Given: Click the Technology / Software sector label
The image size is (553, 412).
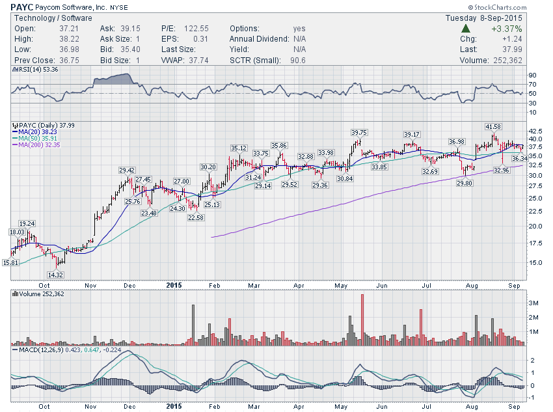Looking at the screenshot, I should [x=53, y=18].
